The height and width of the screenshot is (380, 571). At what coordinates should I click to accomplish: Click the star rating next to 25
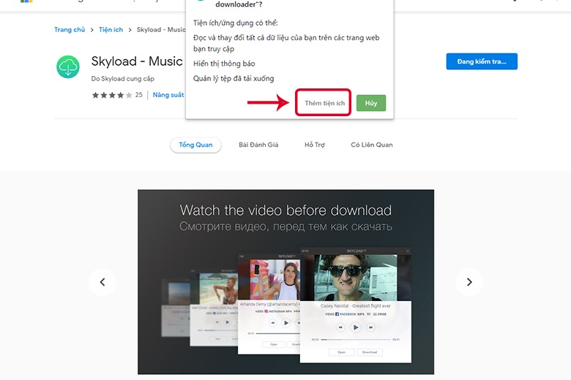click(112, 95)
